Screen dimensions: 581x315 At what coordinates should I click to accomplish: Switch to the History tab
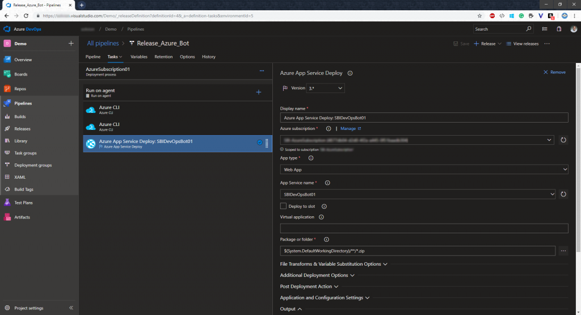coord(209,57)
